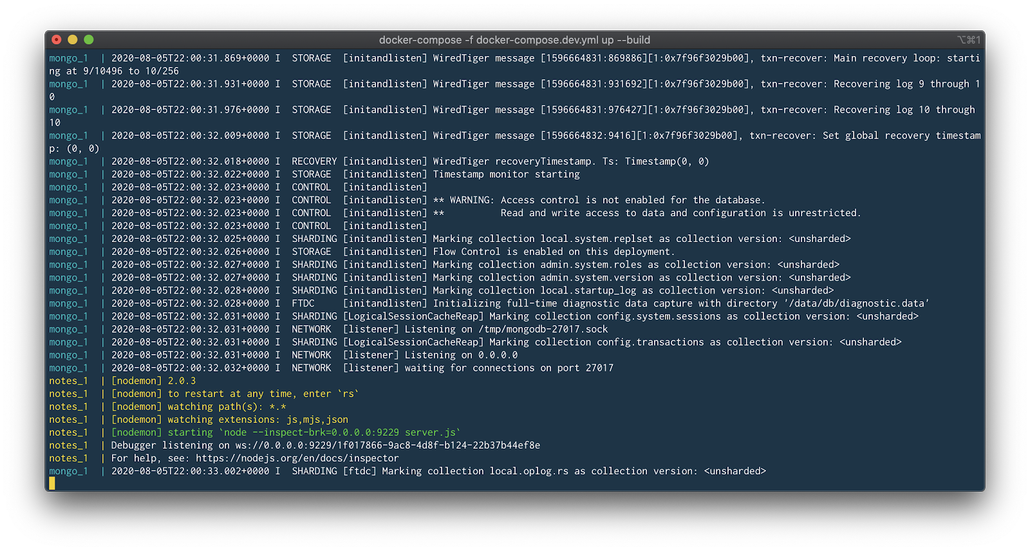Click the WARNING access control message line
This screenshot has height=551, width=1030.
point(600,200)
